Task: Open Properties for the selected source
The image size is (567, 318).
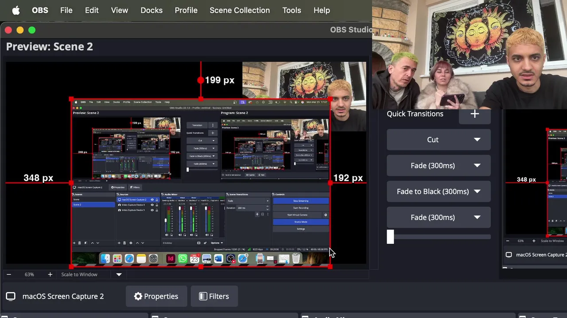Action: click(x=156, y=296)
